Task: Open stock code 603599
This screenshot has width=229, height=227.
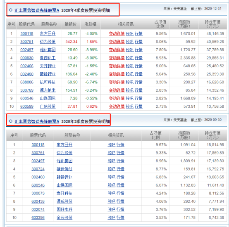Action: tap(27, 106)
